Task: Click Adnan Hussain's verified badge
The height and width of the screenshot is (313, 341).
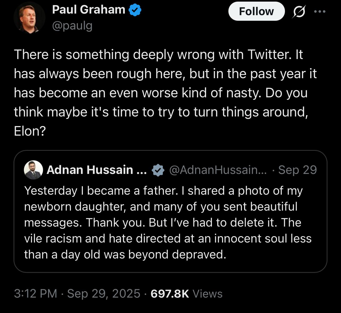Action: tap(158, 170)
